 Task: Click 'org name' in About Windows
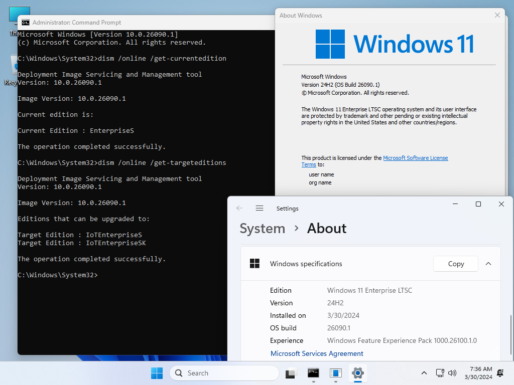pos(320,182)
